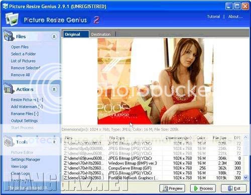This screenshot has width=251, height=195.
Task: Click Open Files in Files panel
Action: 20,47
